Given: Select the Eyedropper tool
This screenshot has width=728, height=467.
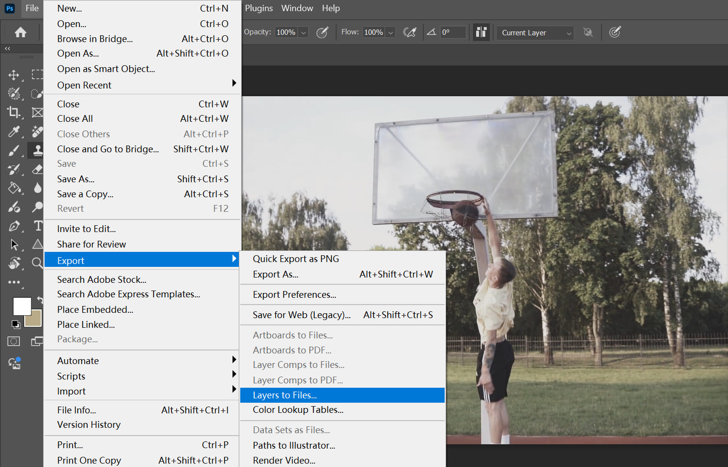Looking at the screenshot, I should click(14, 131).
